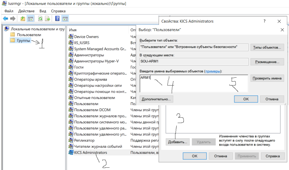Confirm user selection dialog with OK
The width and height of the screenshot is (289, 170).
[x=246, y=99]
